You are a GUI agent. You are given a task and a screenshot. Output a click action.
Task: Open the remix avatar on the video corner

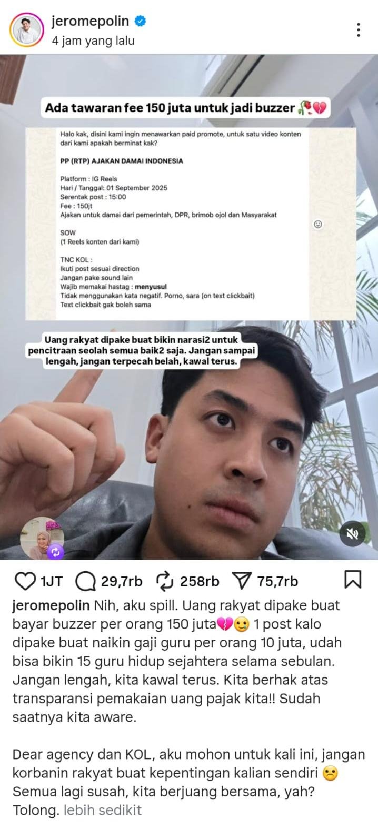(x=41, y=538)
